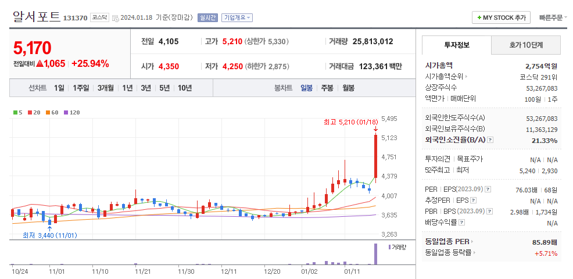Click the 11/21 date label on chart axis
This screenshot has height=279, width=573.
(143, 271)
